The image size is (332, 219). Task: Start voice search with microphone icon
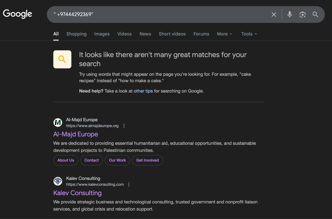[290, 15]
